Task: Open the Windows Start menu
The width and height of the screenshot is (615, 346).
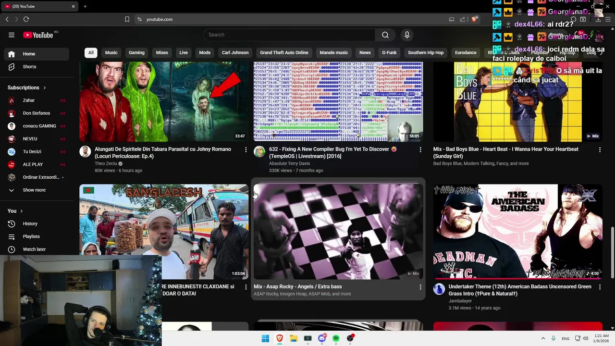Action: click(265, 338)
